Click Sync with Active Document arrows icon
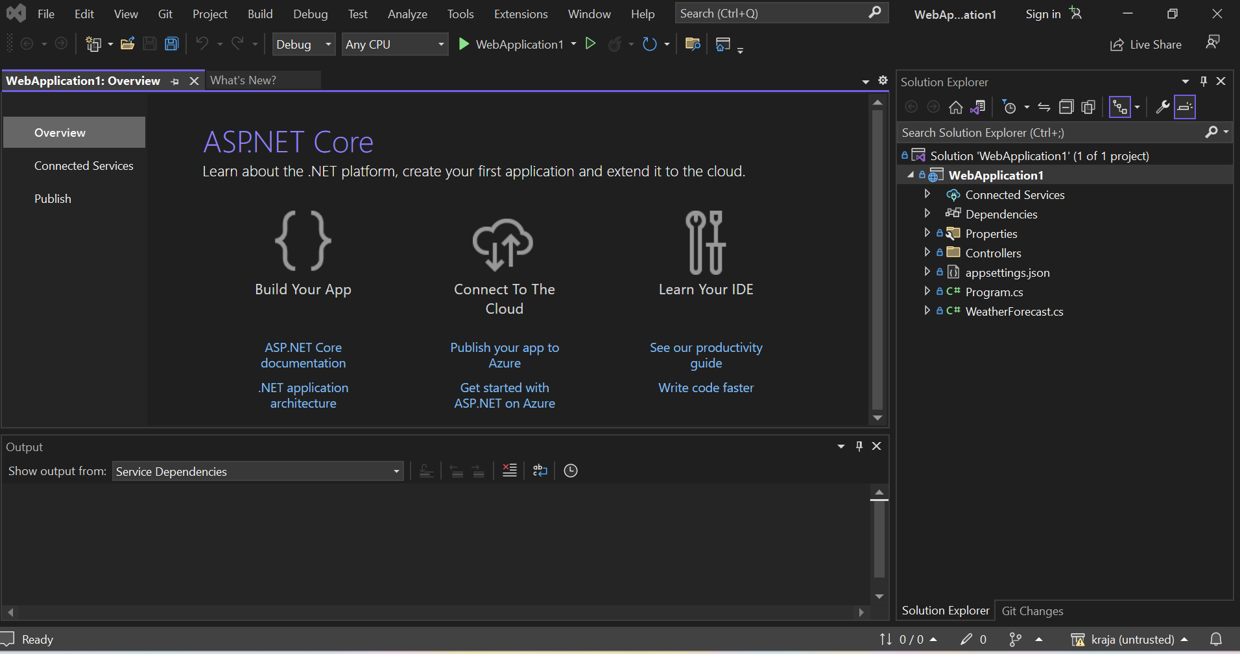The image size is (1240, 654). click(x=1044, y=107)
